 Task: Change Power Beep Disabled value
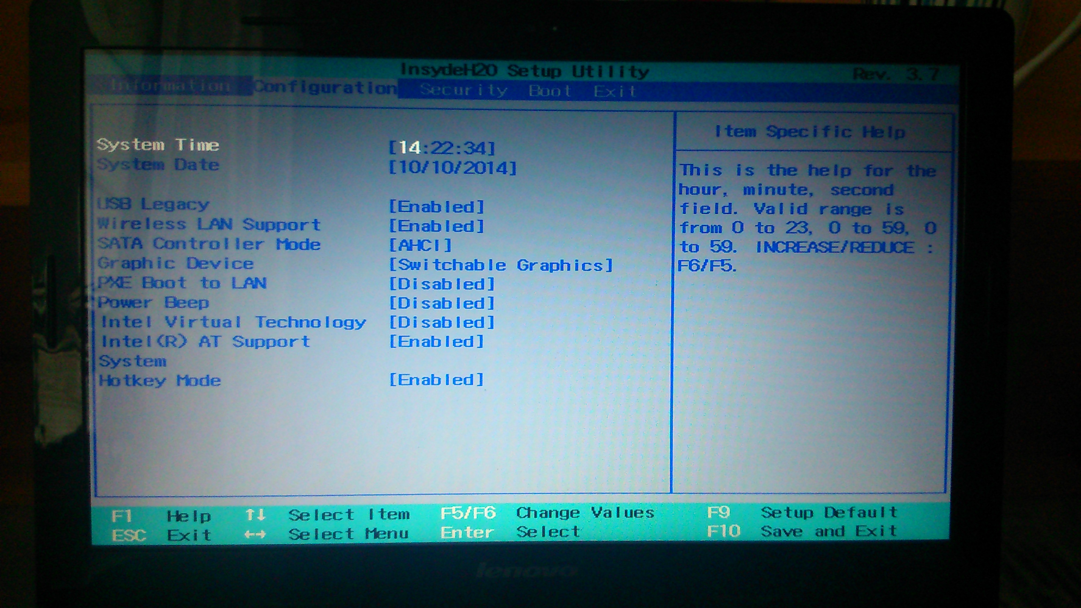442,303
